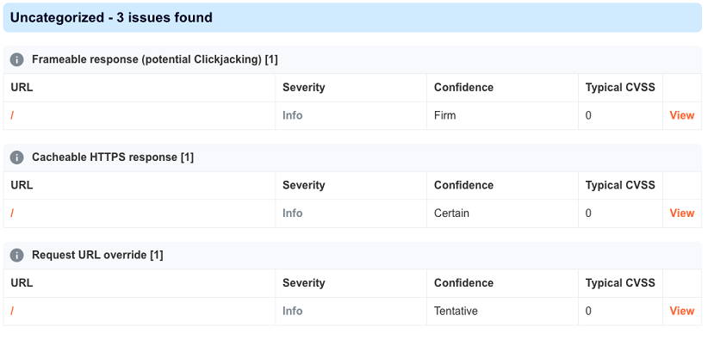
Task: Open the URL link under Frameable response
Action: point(12,115)
